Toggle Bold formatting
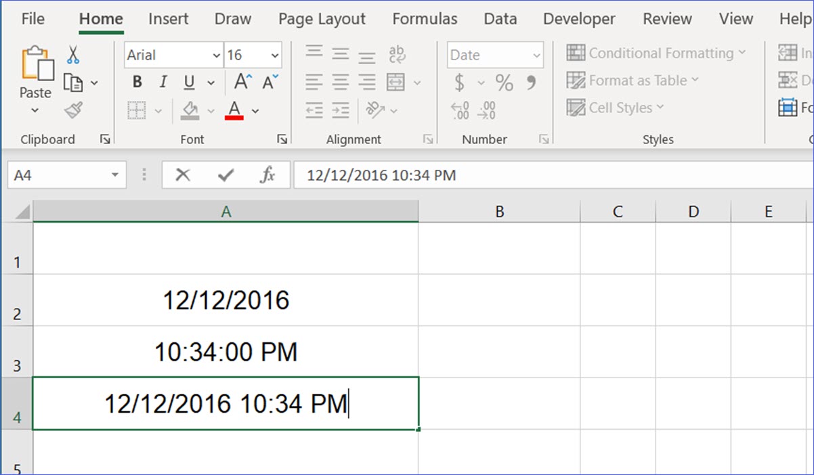814x475 pixels. coord(137,83)
